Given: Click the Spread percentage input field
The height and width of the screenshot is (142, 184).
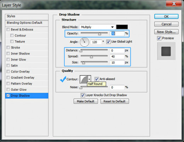Looking at the screenshot, I should click(117, 57).
